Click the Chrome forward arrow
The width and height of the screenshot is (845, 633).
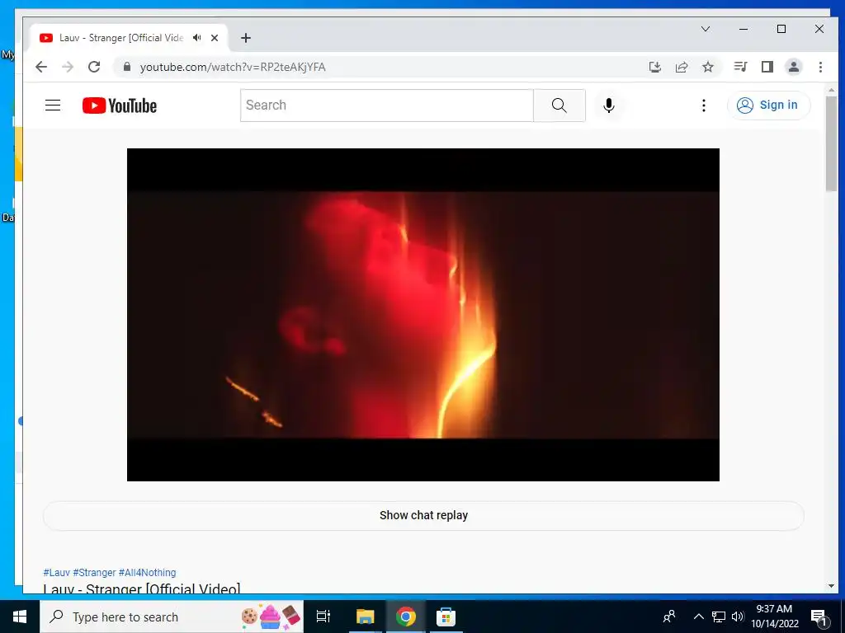coord(68,67)
